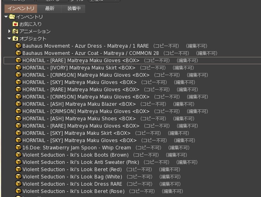Open the 最新 tab
This screenshot has height=197, width=261.
[x=50, y=8]
